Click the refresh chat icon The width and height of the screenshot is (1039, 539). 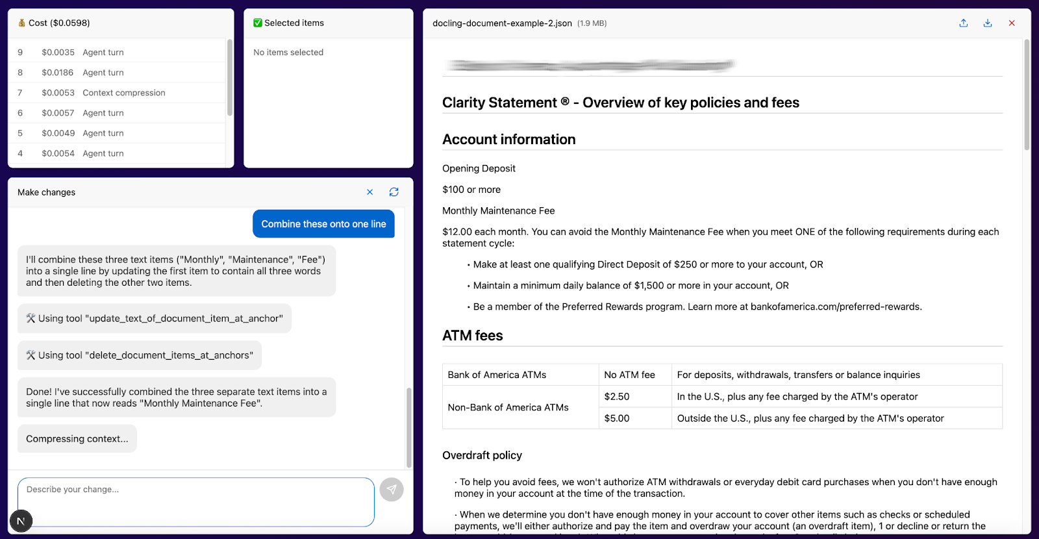click(x=394, y=192)
